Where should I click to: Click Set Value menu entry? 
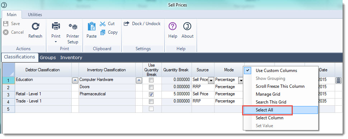(281, 126)
